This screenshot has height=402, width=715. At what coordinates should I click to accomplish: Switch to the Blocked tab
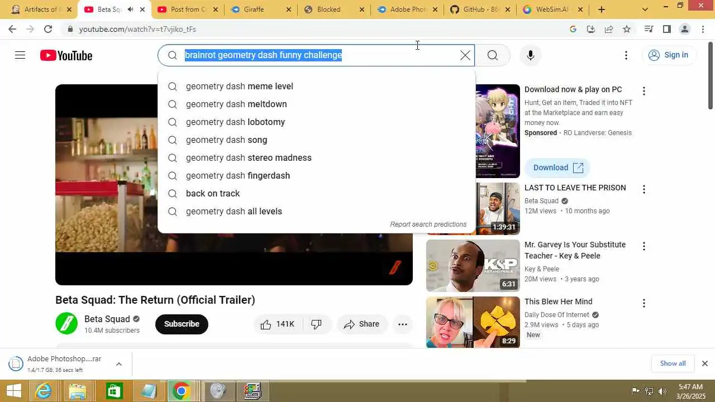[x=334, y=9]
